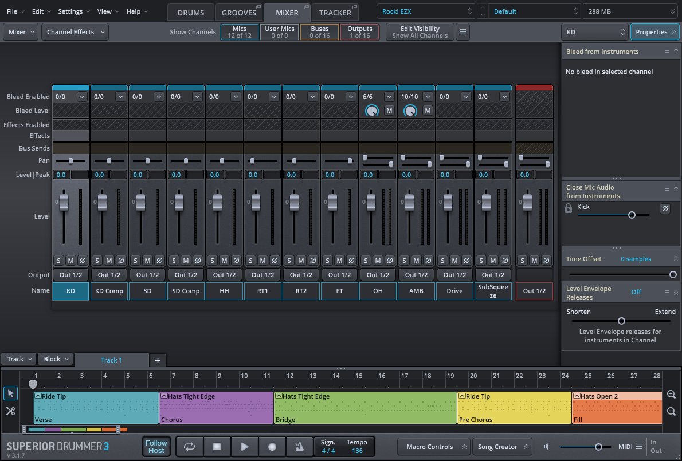The width and height of the screenshot is (682, 461).
Task: Click the zoom in magnifier on timeline
Action: (x=671, y=395)
